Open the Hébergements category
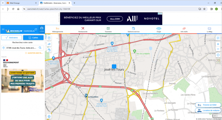Image resolution: width=222 pixels, height=120 pixels. 57,30
